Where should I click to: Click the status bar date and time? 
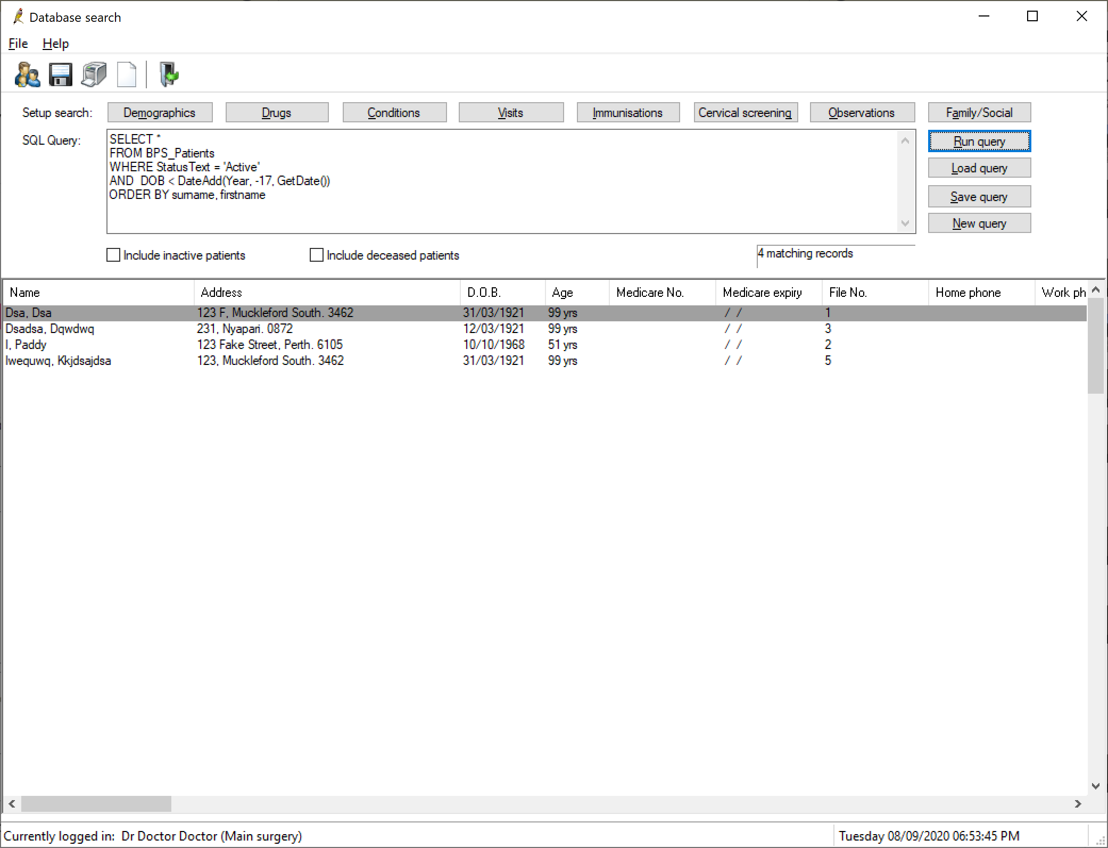[x=929, y=836]
